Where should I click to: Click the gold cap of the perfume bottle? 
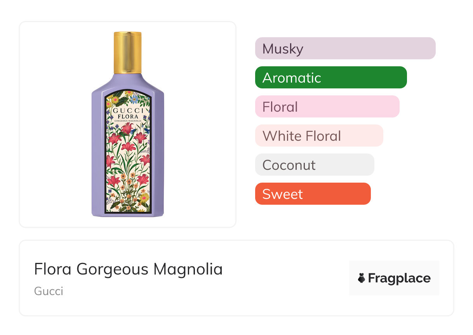tap(127, 53)
